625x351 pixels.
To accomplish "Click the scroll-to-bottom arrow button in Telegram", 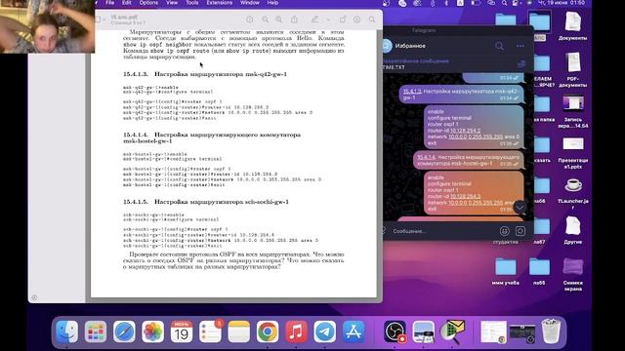I will [x=520, y=207].
